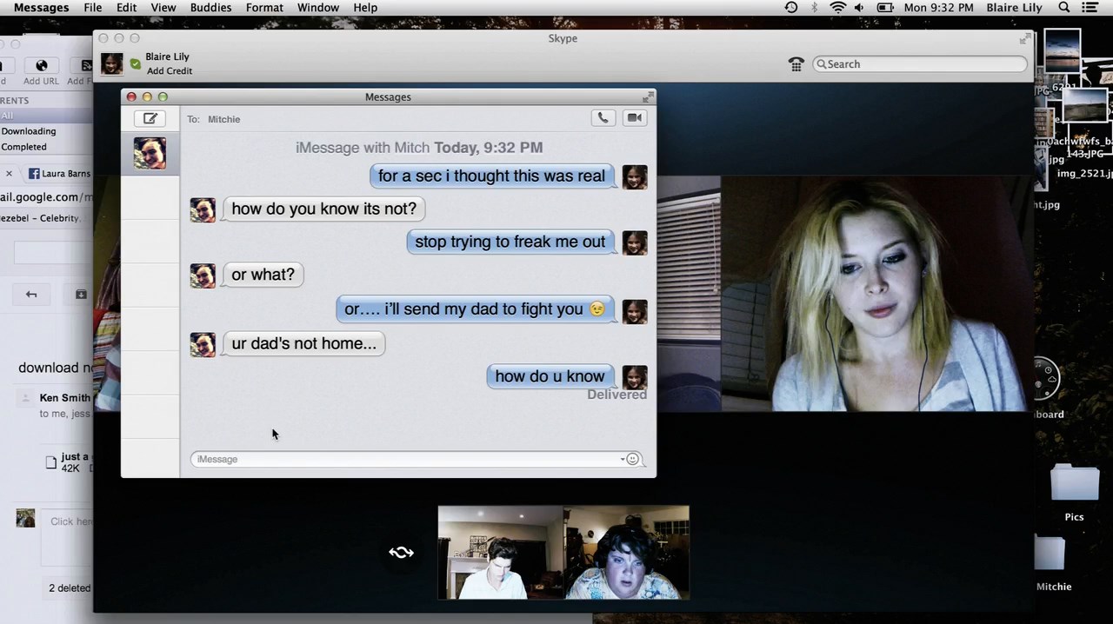
Task: Open the Format menu
Action: click(264, 8)
